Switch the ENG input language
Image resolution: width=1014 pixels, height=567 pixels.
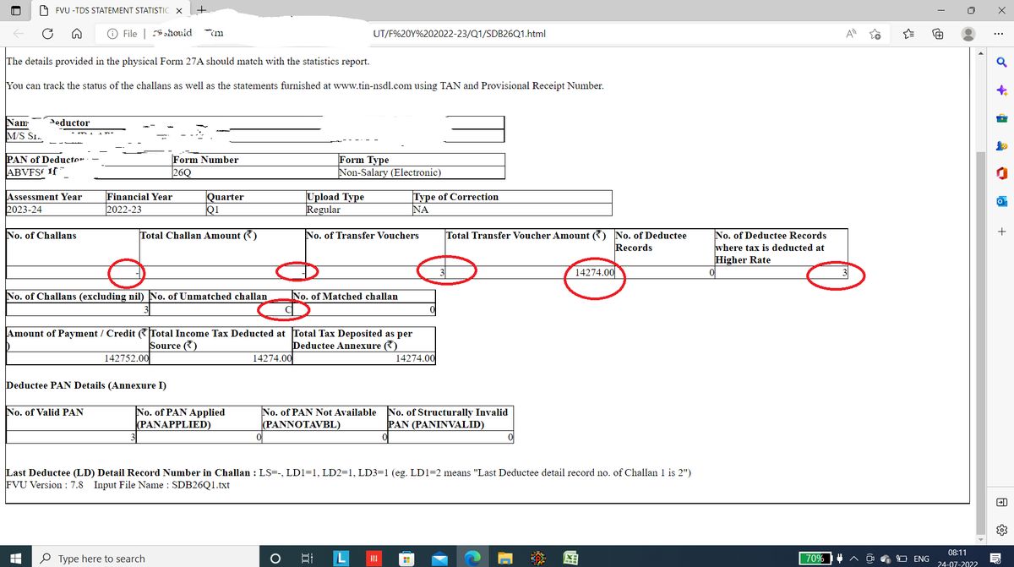922,559
